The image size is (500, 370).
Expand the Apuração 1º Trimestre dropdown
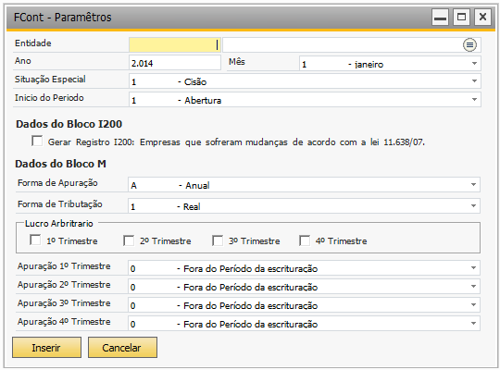304,268
